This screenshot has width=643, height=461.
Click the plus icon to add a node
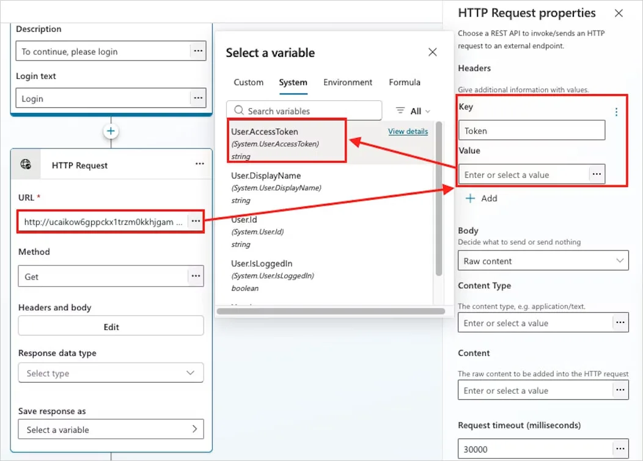(111, 130)
